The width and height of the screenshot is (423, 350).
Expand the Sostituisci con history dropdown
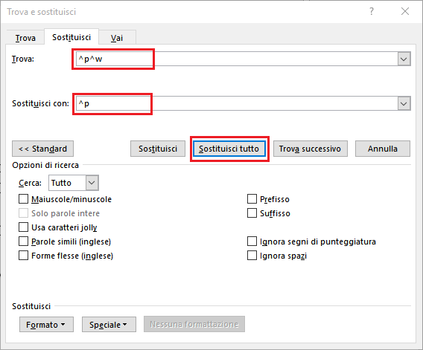coord(404,103)
